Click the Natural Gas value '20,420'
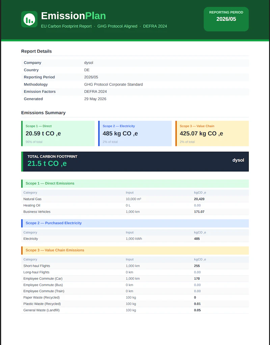 coord(199,199)
